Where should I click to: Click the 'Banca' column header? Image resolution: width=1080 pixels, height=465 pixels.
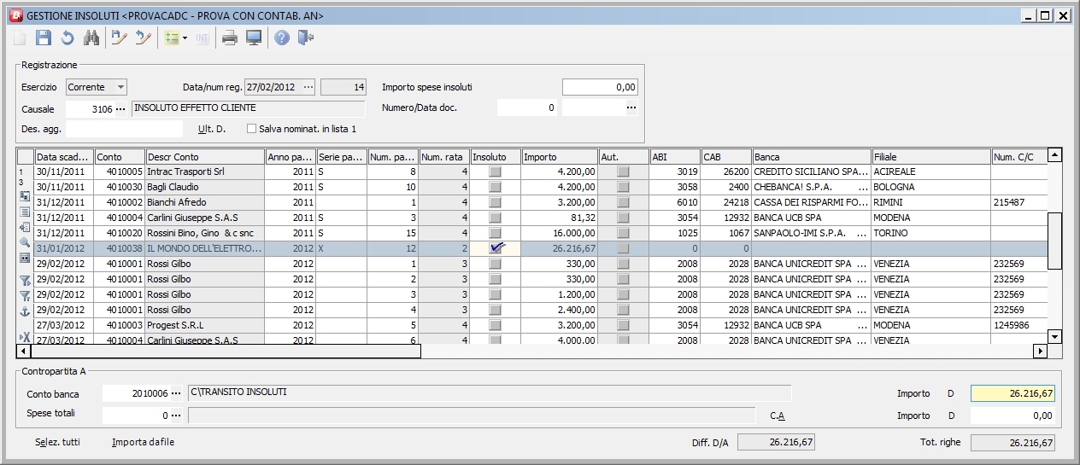pyautogui.click(x=811, y=156)
